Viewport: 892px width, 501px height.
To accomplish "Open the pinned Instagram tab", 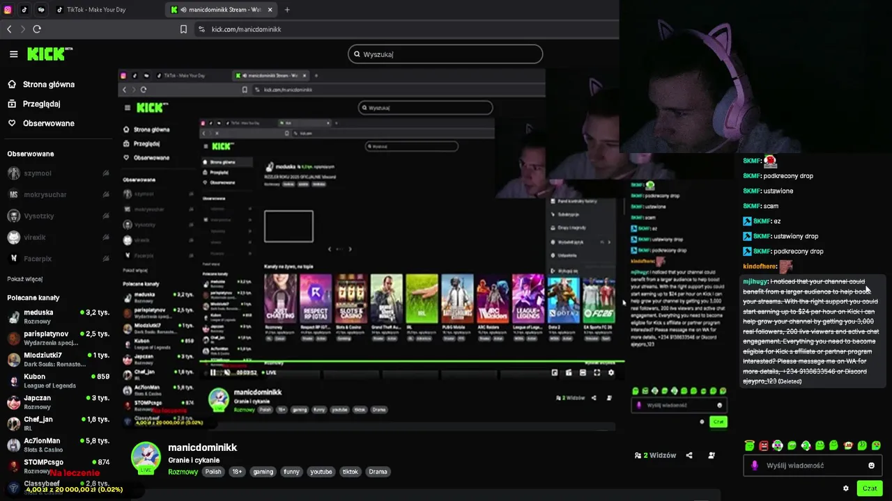I will coord(8,10).
